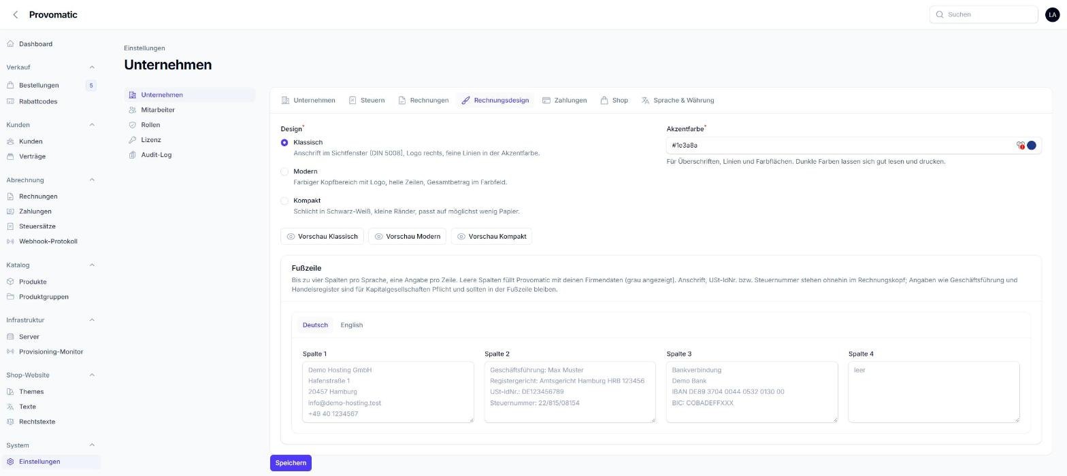Open the Sprache & Währung tab
Image resolution: width=1067 pixels, height=476 pixels.
click(678, 101)
